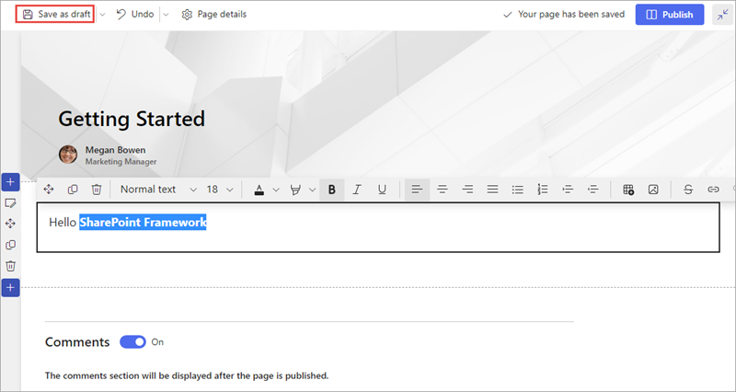Click the author name Megan Bowen
Screen dimensions: 736x392
116,150
